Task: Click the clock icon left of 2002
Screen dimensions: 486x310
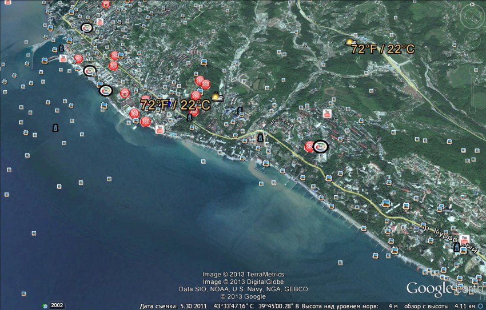Action: [x=44, y=305]
